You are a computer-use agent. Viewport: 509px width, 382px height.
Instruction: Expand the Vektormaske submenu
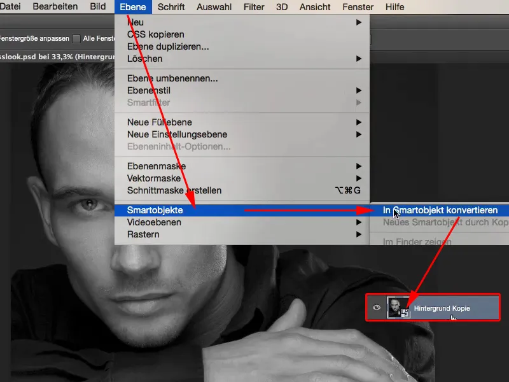pyautogui.click(x=242, y=178)
